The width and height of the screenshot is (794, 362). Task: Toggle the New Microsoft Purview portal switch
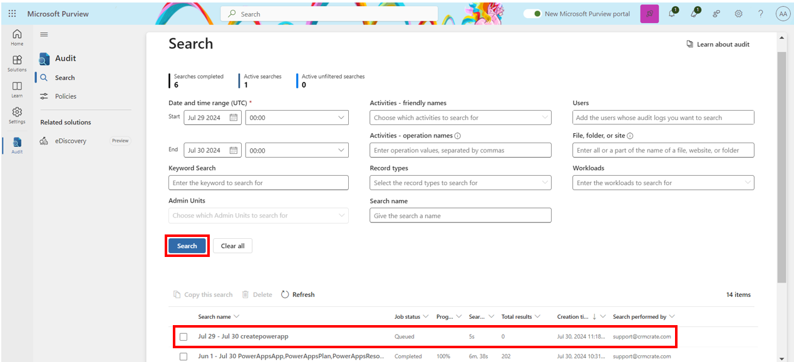click(532, 13)
